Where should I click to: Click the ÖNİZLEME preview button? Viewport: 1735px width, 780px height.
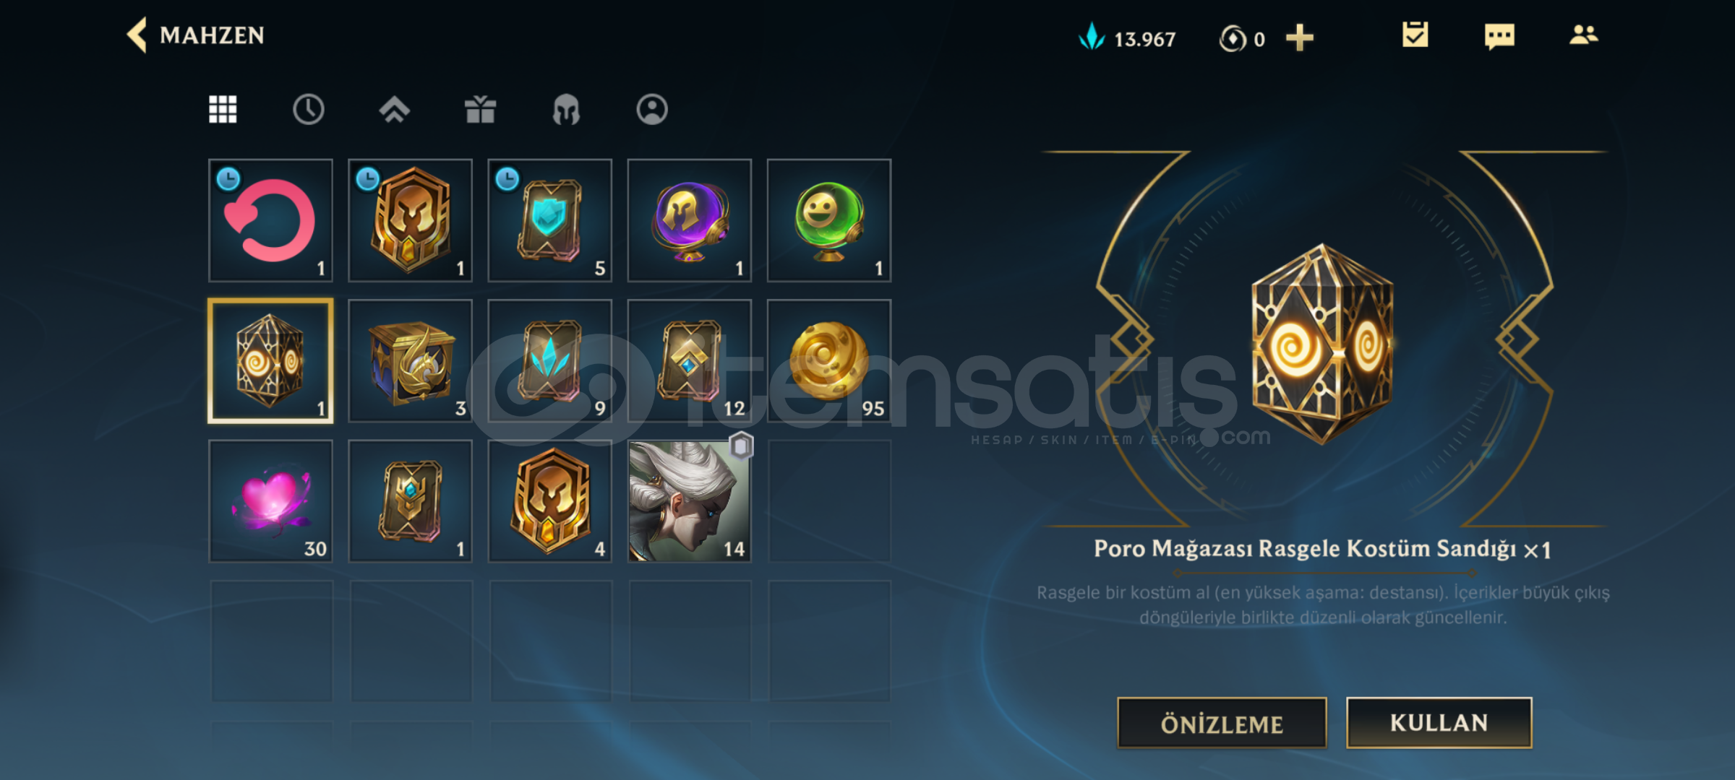click(x=1222, y=723)
